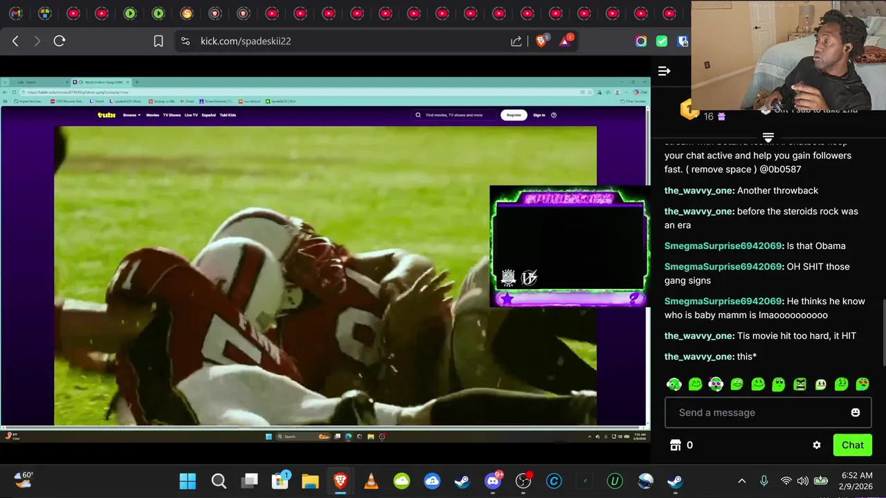Image resolution: width=886 pixels, height=498 pixels.
Task: Click the tubi logo in stream
Action: click(x=107, y=115)
